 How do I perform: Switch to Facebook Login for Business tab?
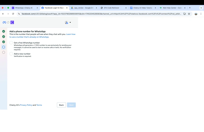pyautogui.click(x=55, y=8)
